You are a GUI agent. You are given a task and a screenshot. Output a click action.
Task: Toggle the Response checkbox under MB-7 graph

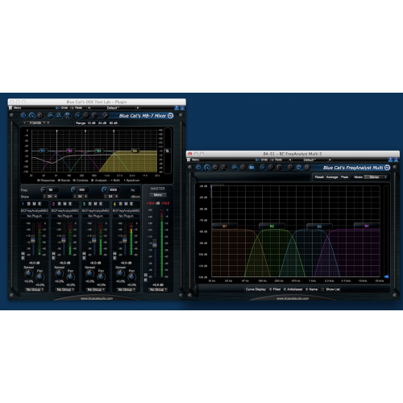(x=39, y=181)
